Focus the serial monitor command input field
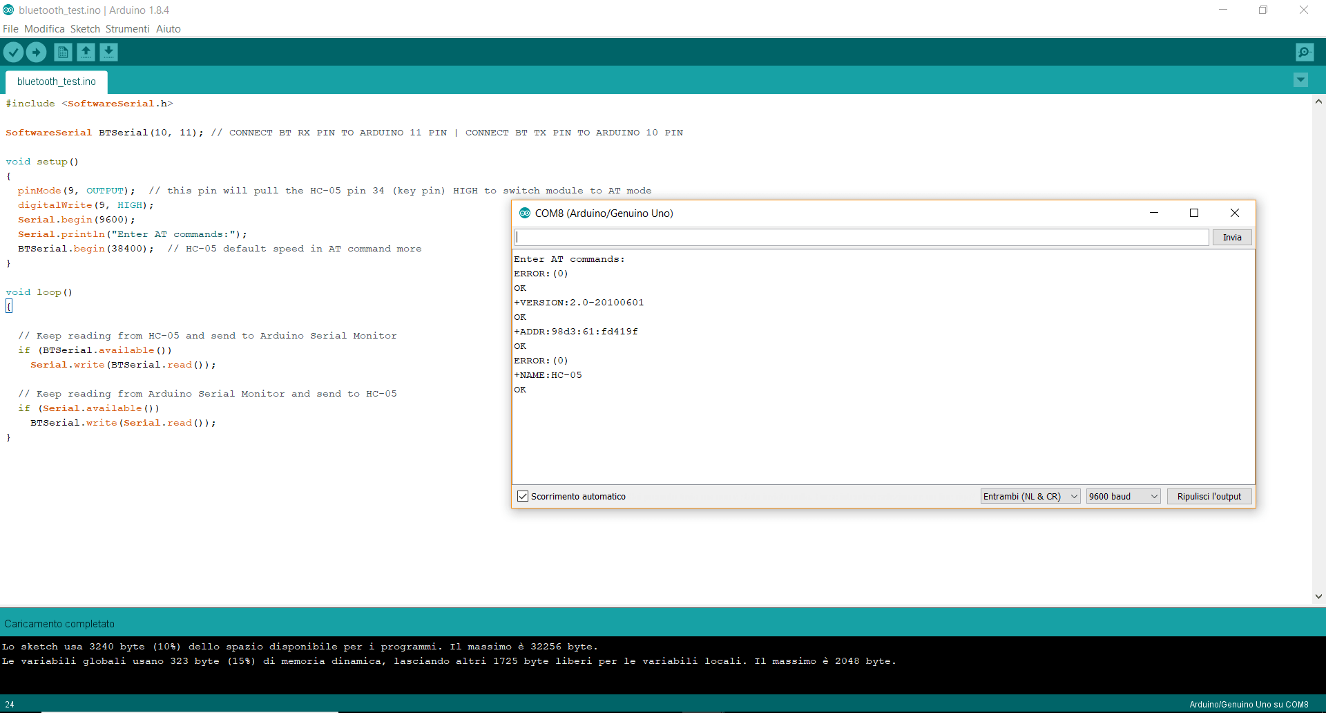The image size is (1326, 713). pos(861,237)
